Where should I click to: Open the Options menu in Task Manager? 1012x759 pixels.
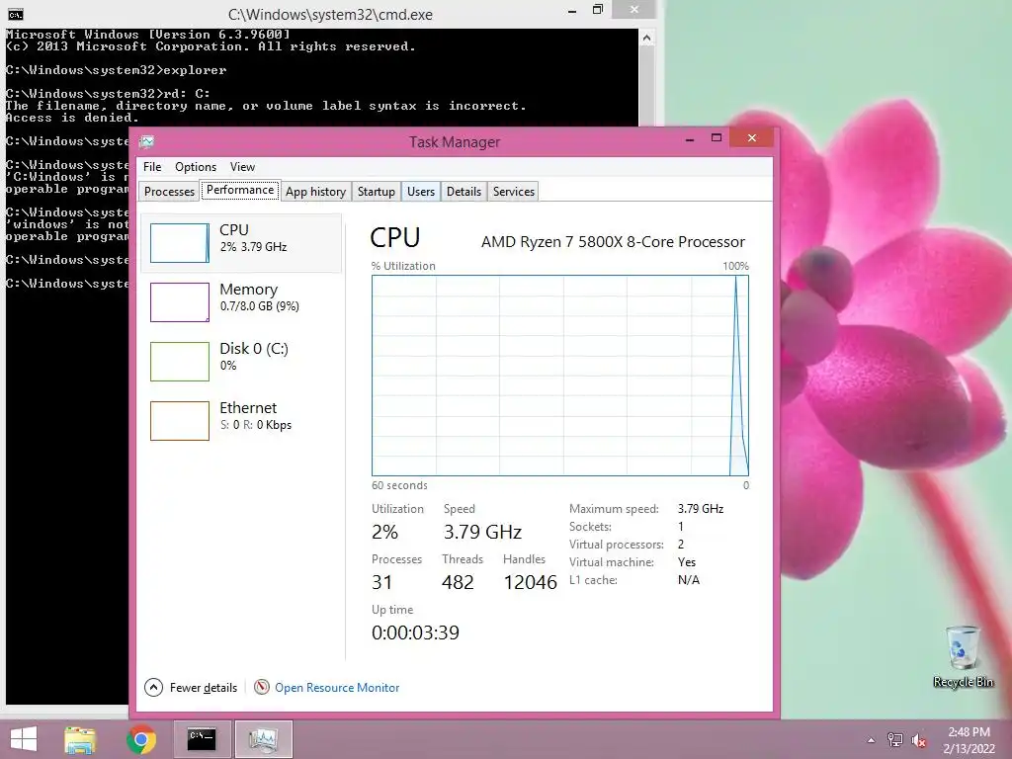196,166
